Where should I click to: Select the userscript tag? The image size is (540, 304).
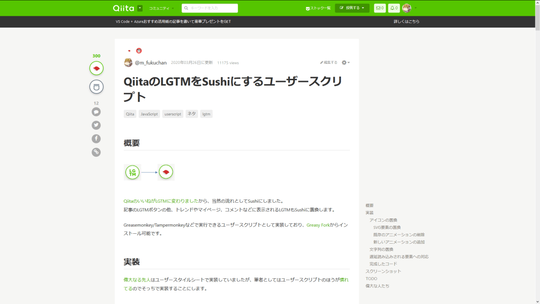click(x=173, y=114)
